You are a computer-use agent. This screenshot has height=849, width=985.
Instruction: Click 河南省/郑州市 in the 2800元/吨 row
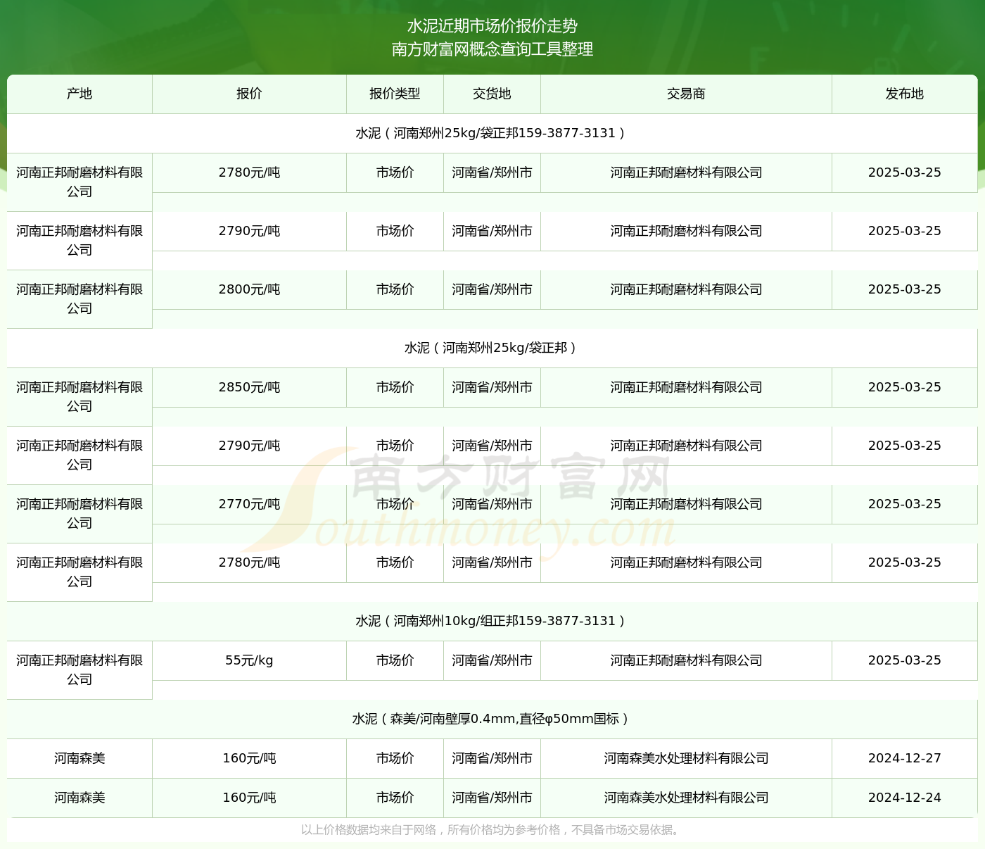[x=492, y=289]
